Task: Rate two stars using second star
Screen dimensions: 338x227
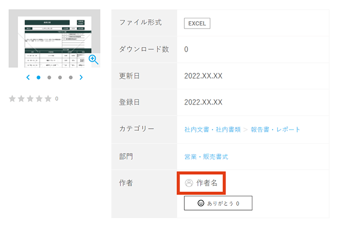Action: pyautogui.click(x=22, y=99)
